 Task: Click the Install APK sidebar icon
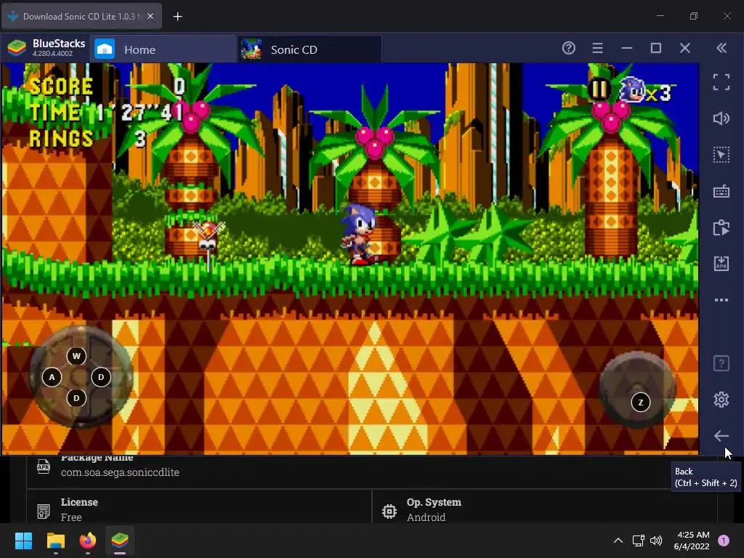coord(721,264)
